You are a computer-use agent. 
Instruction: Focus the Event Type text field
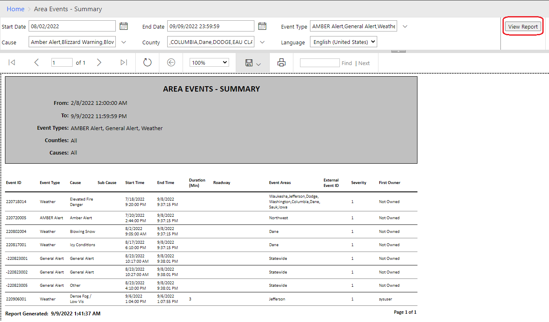tap(354, 26)
